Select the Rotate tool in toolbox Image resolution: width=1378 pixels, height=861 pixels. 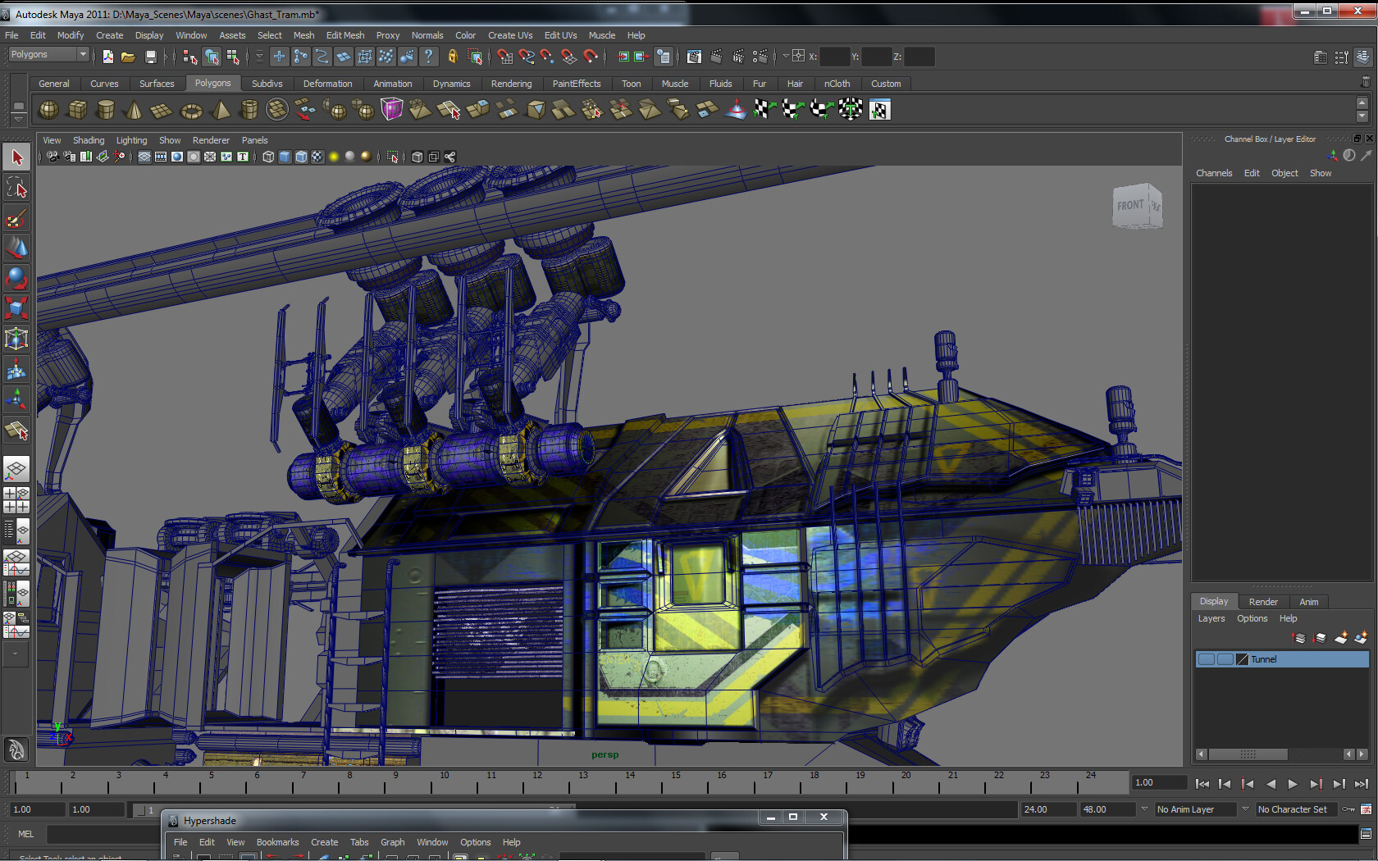[x=16, y=278]
